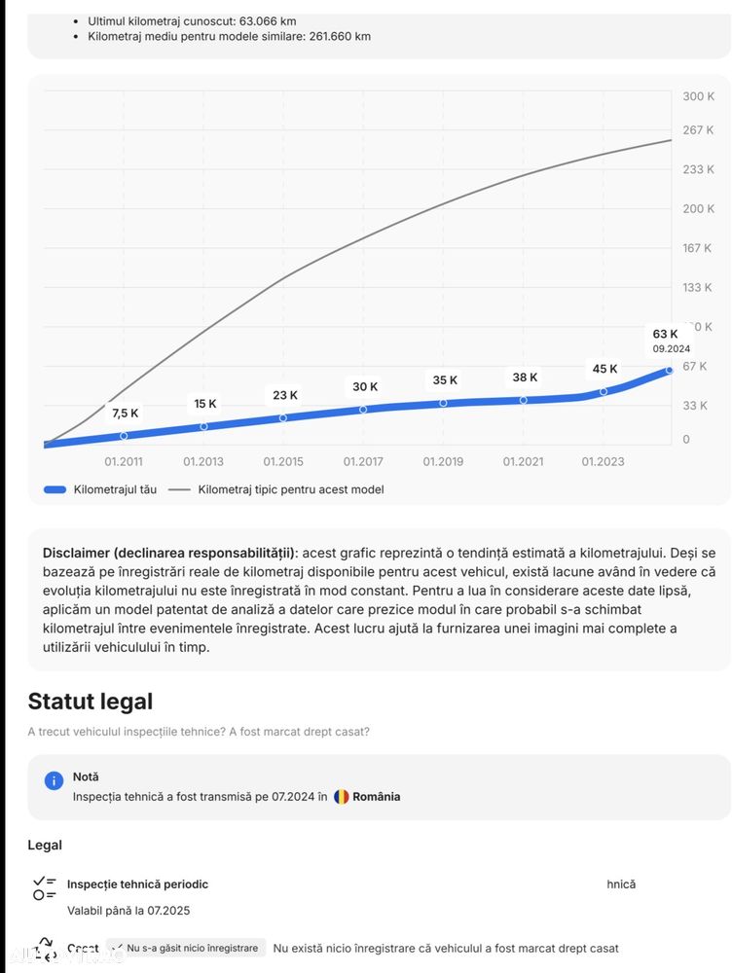Viewport: 732px width, 973px height.
Task: Click the blue info icon beside Notă
Action: tap(55, 780)
